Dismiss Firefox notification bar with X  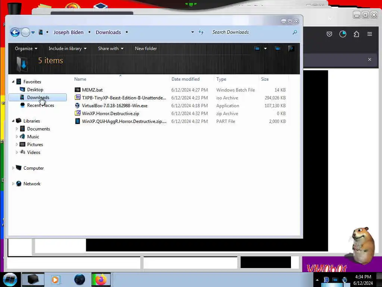coord(370,59)
